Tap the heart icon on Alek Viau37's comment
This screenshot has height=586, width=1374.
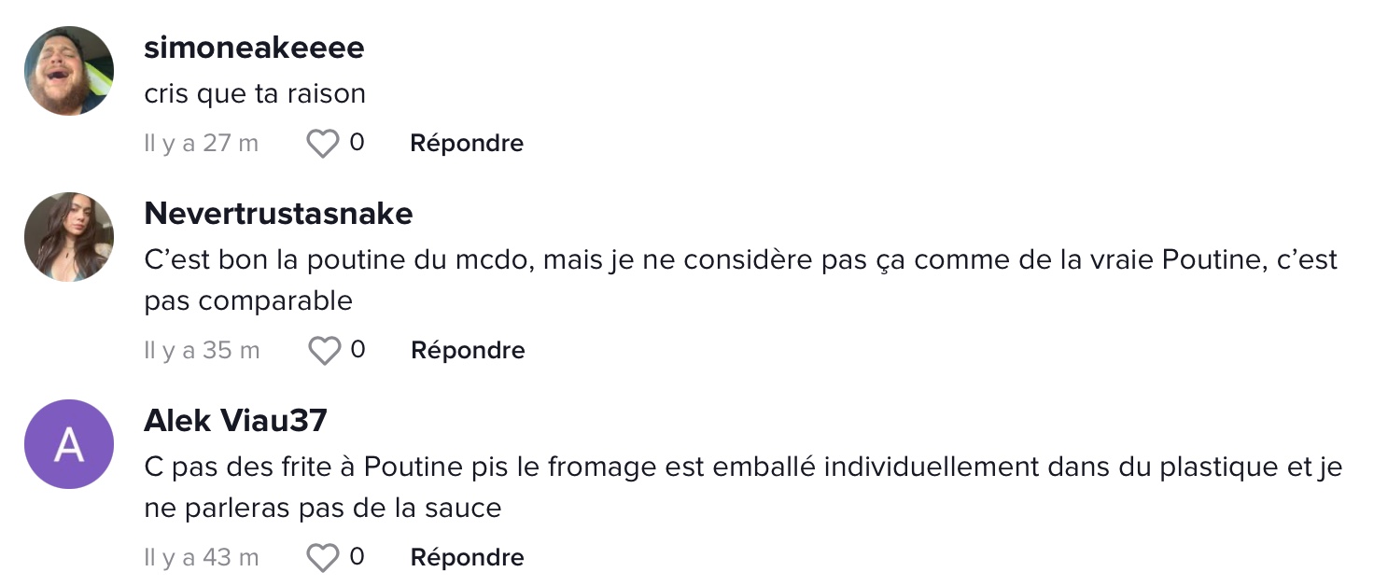(323, 558)
